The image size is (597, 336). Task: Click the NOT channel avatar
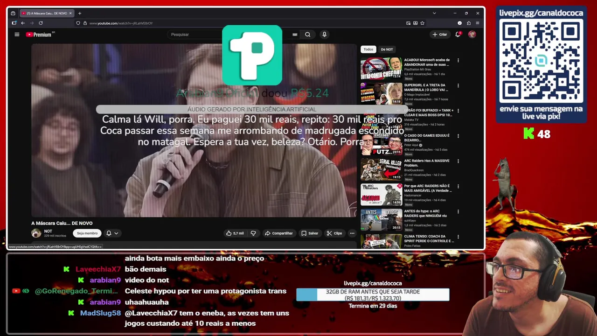(x=36, y=233)
